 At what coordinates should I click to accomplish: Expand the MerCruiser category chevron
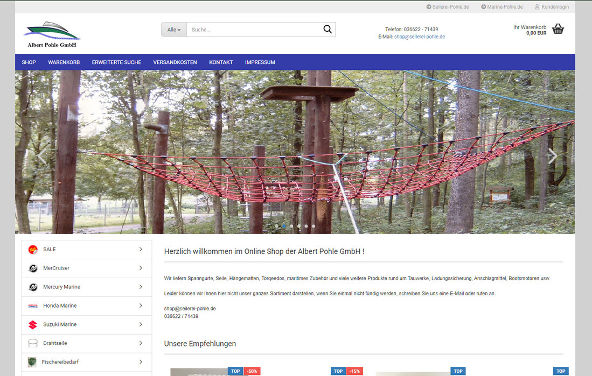click(141, 268)
